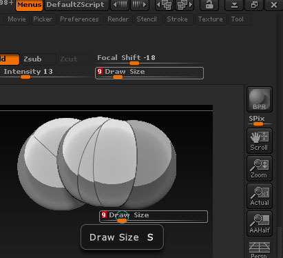Click the Scroll document icon

click(x=260, y=141)
